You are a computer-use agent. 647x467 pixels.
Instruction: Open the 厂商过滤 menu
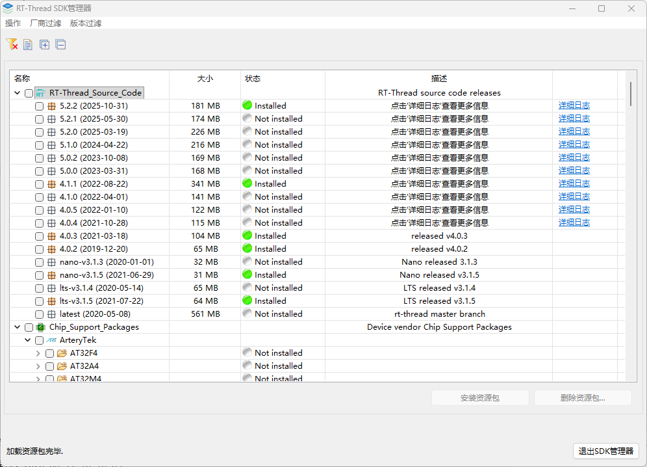click(x=45, y=23)
